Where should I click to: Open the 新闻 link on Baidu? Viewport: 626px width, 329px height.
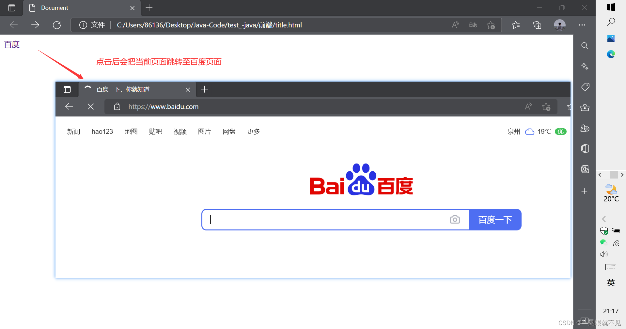tap(73, 132)
